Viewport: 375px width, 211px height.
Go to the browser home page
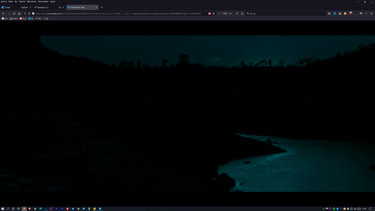click(19, 13)
